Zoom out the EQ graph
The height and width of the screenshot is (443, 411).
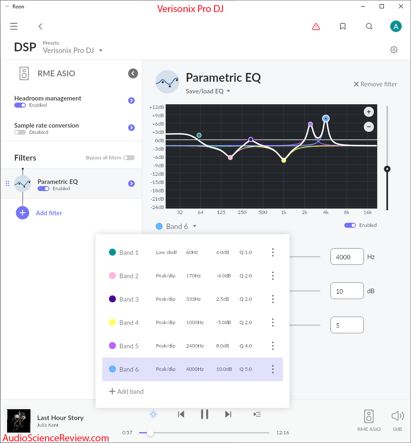(x=368, y=126)
